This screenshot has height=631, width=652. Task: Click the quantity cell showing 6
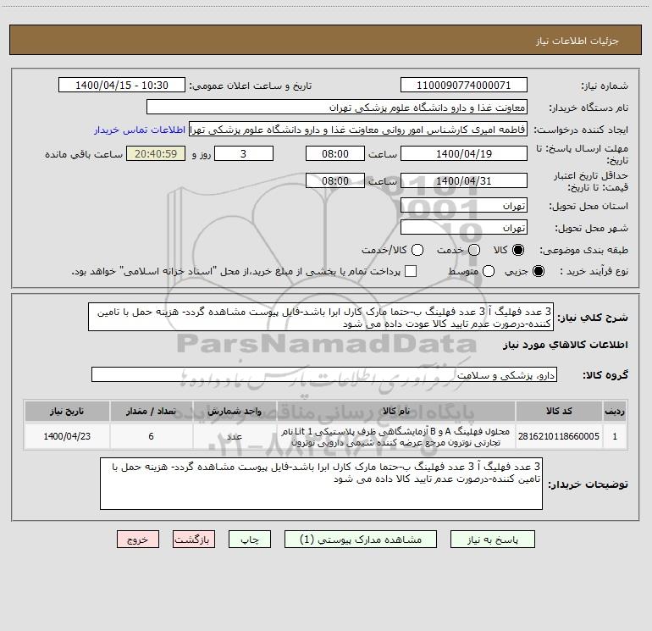click(x=151, y=436)
